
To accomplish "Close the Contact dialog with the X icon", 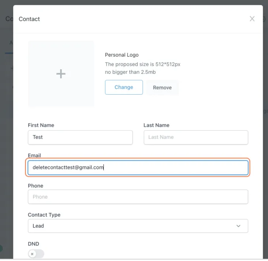I will click(252, 19).
